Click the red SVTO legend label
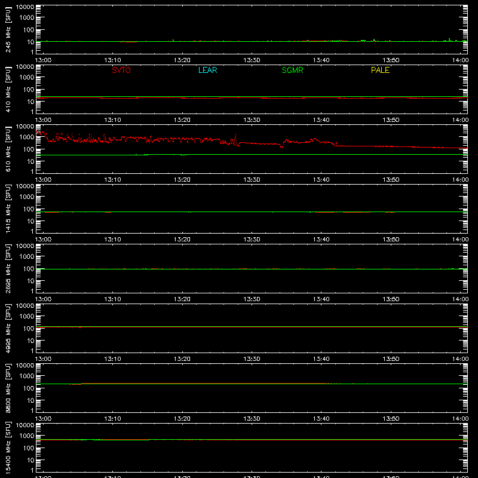Viewport: 478px width, 478px height. 121,70
